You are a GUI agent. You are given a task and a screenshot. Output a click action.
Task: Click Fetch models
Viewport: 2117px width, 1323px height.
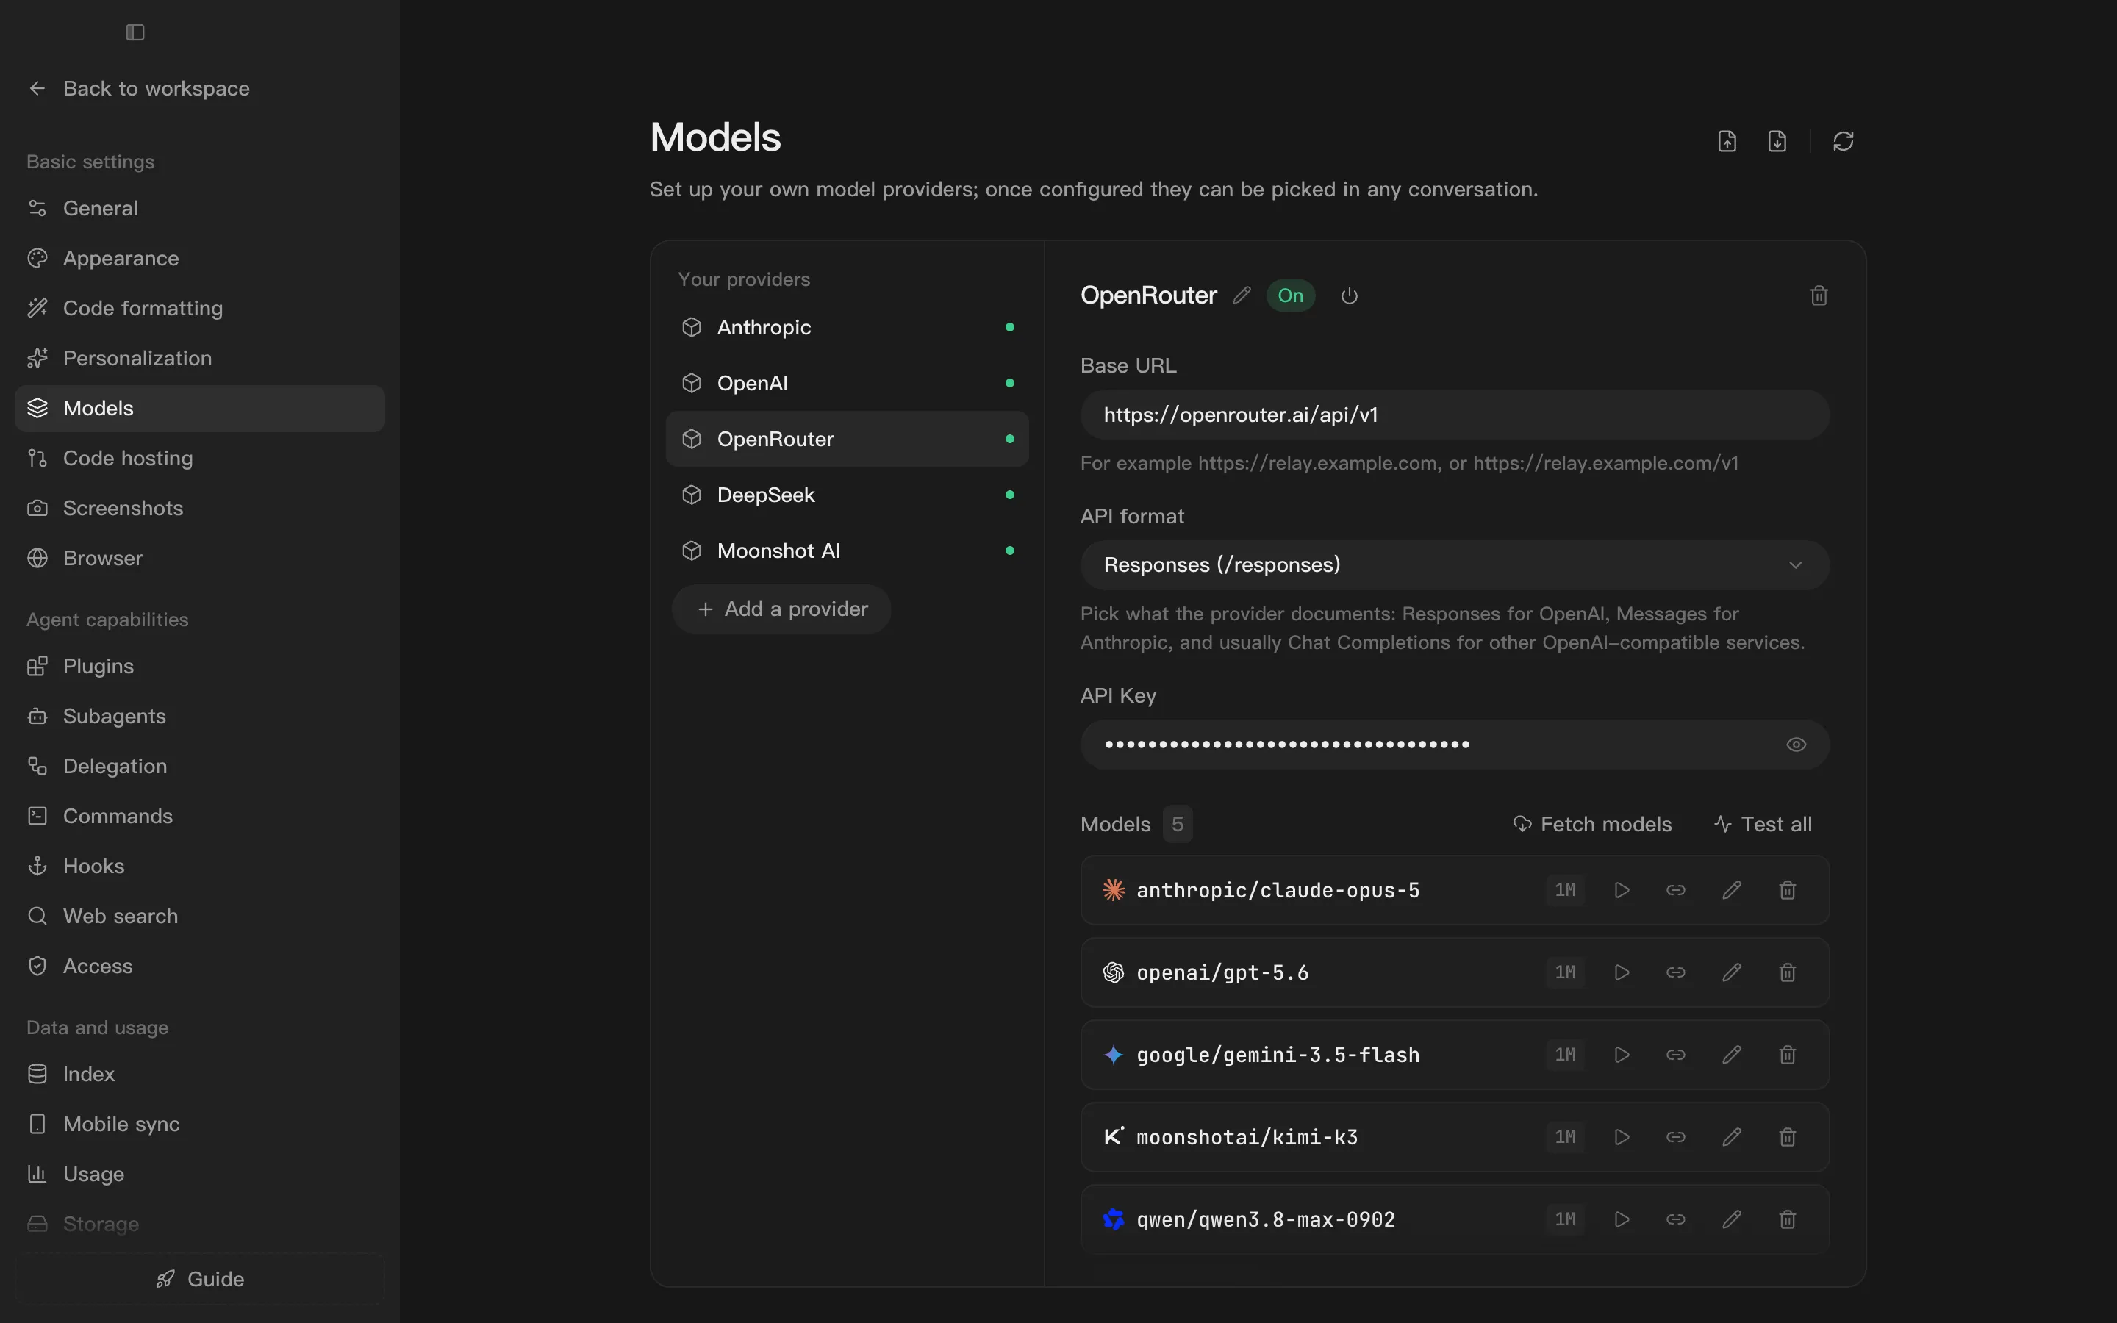(1592, 824)
